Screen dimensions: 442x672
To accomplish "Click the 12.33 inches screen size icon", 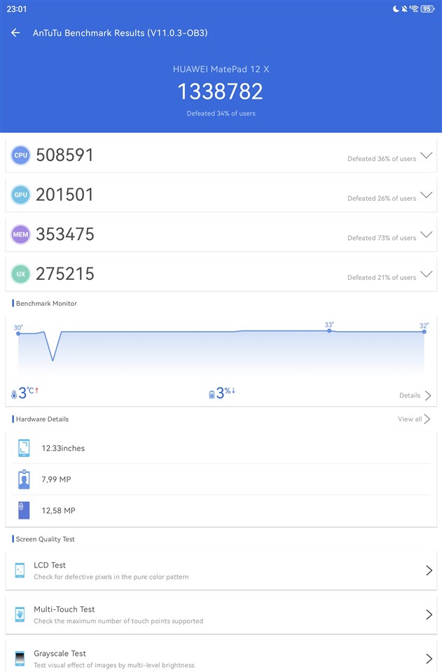I will coord(25,448).
